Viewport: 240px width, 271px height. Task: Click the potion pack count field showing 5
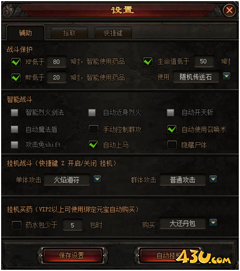73,225
